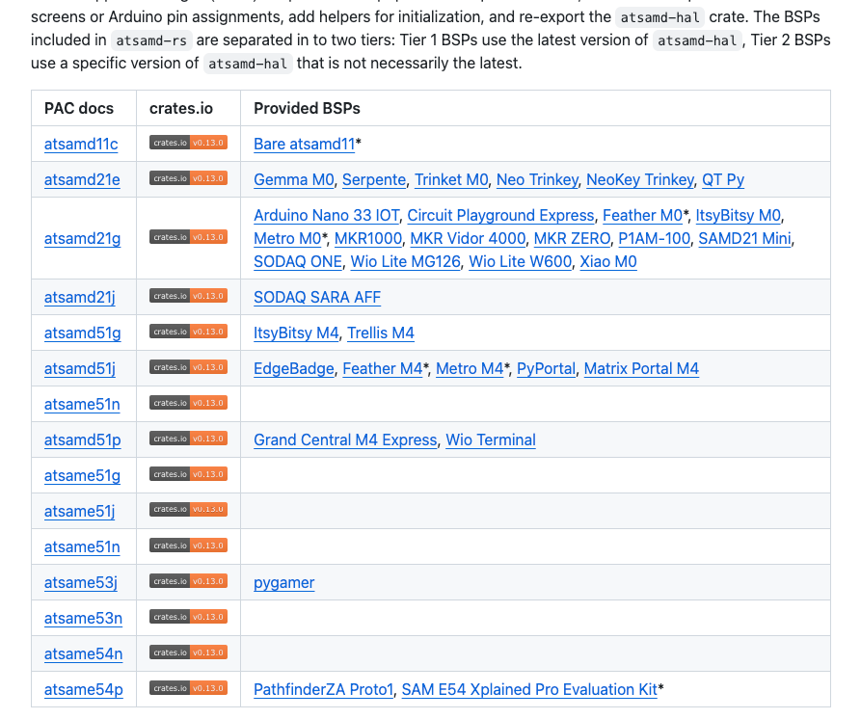The image size is (861, 719).
Task: Select the SODAQ ONE link
Action: coord(298,261)
